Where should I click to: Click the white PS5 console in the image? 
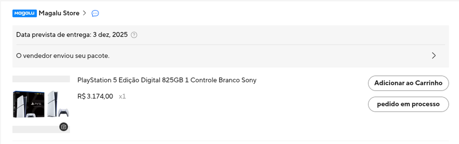tap(53, 103)
